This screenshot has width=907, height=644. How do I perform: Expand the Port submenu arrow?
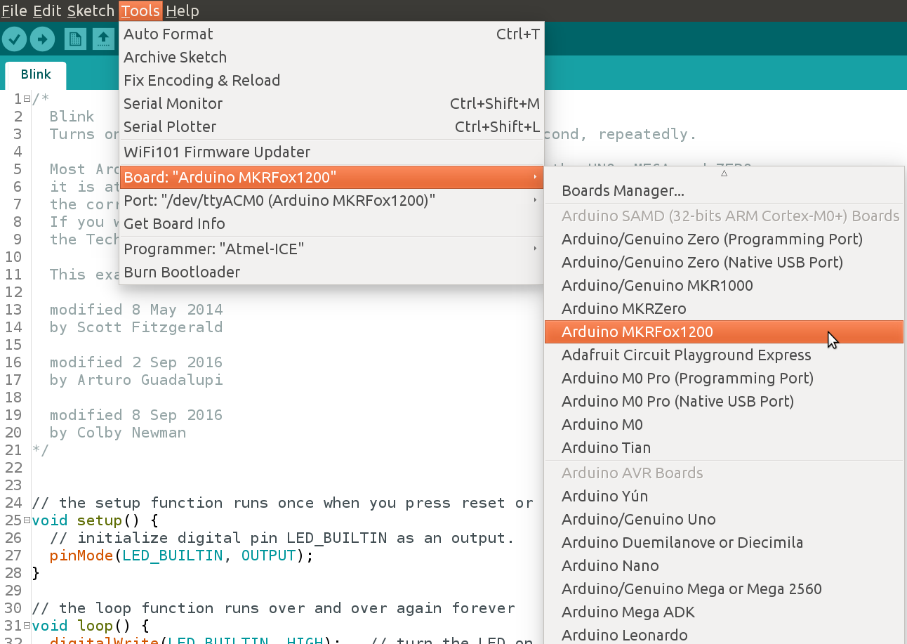(535, 200)
